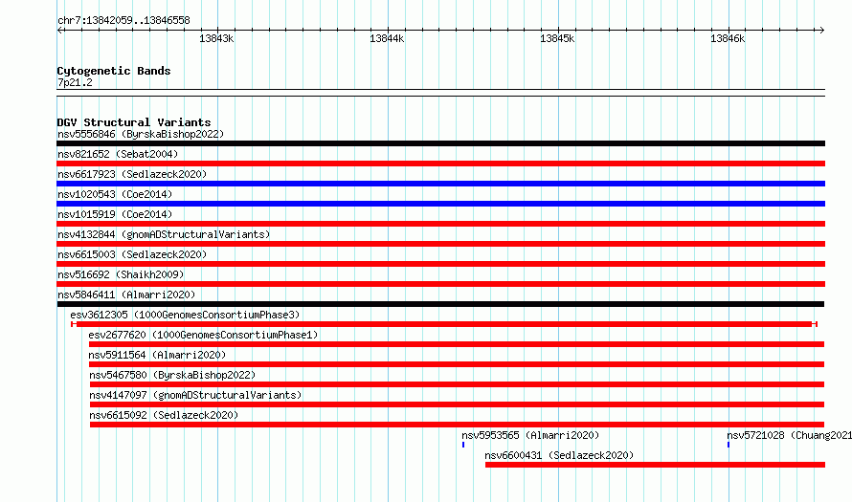The image size is (852, 502).
Task: Select red bar under nsv6615003
Action: [x=440, y=264]
